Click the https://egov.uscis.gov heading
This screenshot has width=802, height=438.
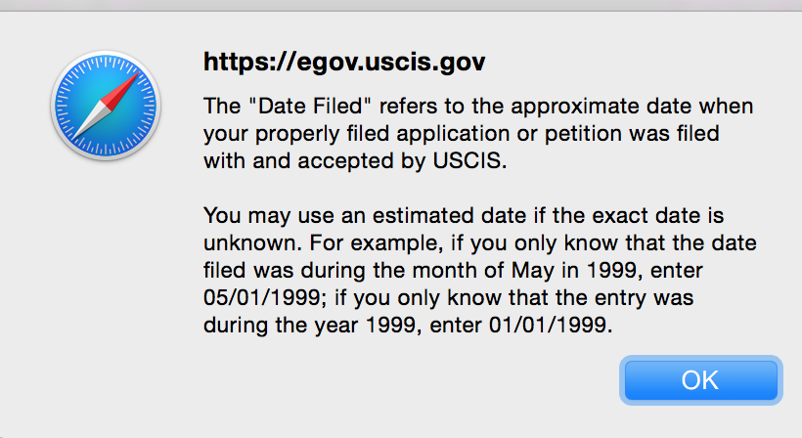tap(344, 62)
